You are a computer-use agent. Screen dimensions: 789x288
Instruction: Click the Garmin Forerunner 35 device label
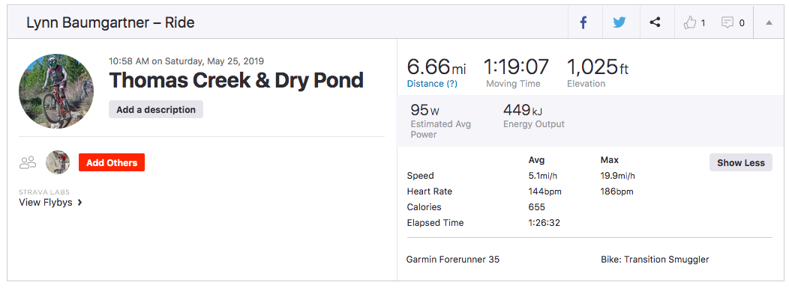coord(453,260)
